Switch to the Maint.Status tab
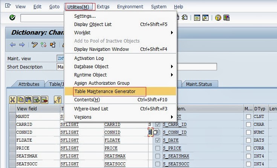Screen dimensions: 277x168 tap(202, 84)
